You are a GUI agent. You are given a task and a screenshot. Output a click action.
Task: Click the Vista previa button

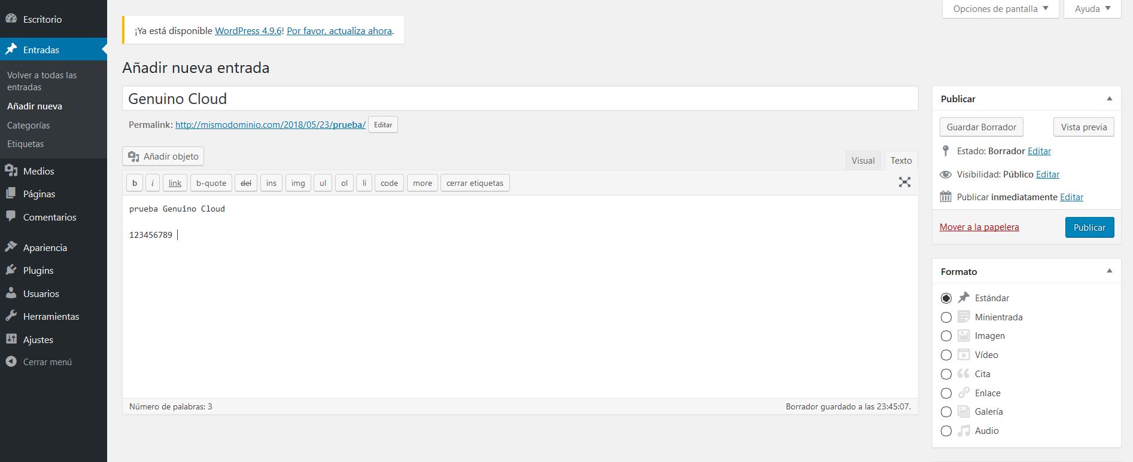[1083, 127]
